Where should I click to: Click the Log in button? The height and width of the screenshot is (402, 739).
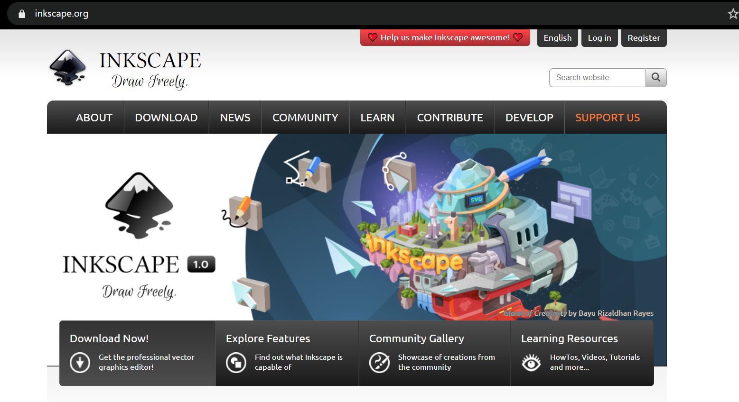pyautogui.click(x=599, y=38)
